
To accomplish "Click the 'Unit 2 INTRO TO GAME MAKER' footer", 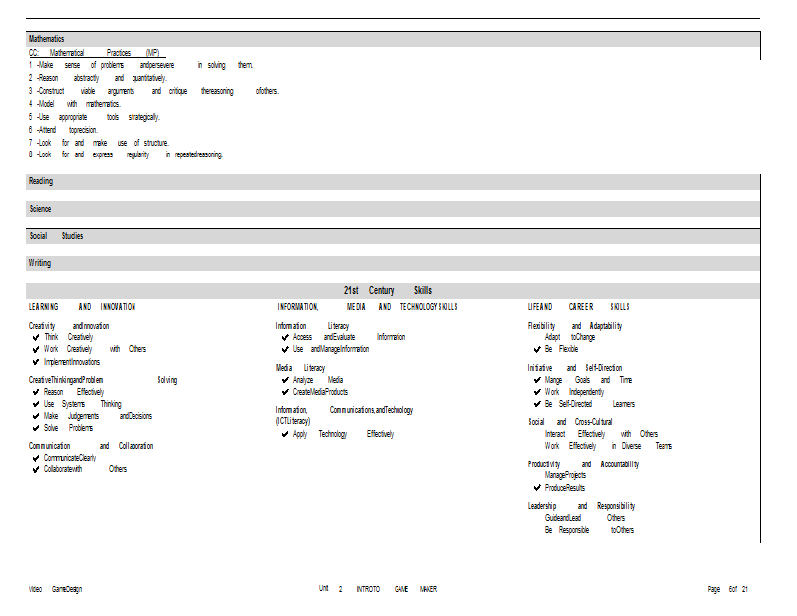I will 379,589.
